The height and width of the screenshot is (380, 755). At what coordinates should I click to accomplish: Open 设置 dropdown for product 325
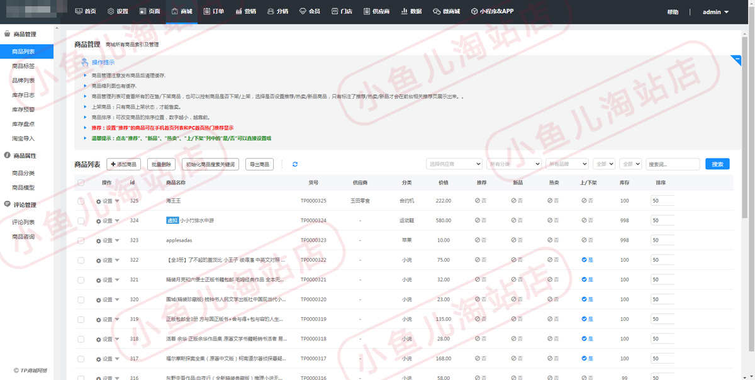point(108,201)
